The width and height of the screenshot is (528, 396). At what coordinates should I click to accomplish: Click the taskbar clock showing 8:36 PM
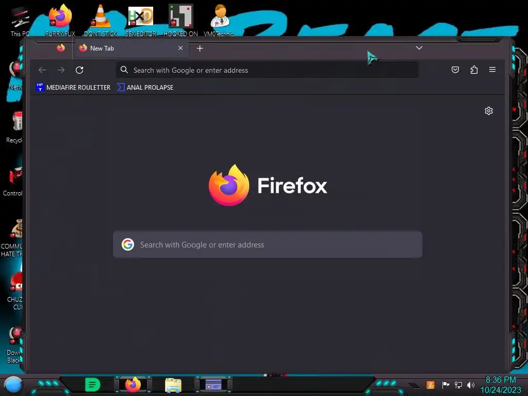[500, 385]
